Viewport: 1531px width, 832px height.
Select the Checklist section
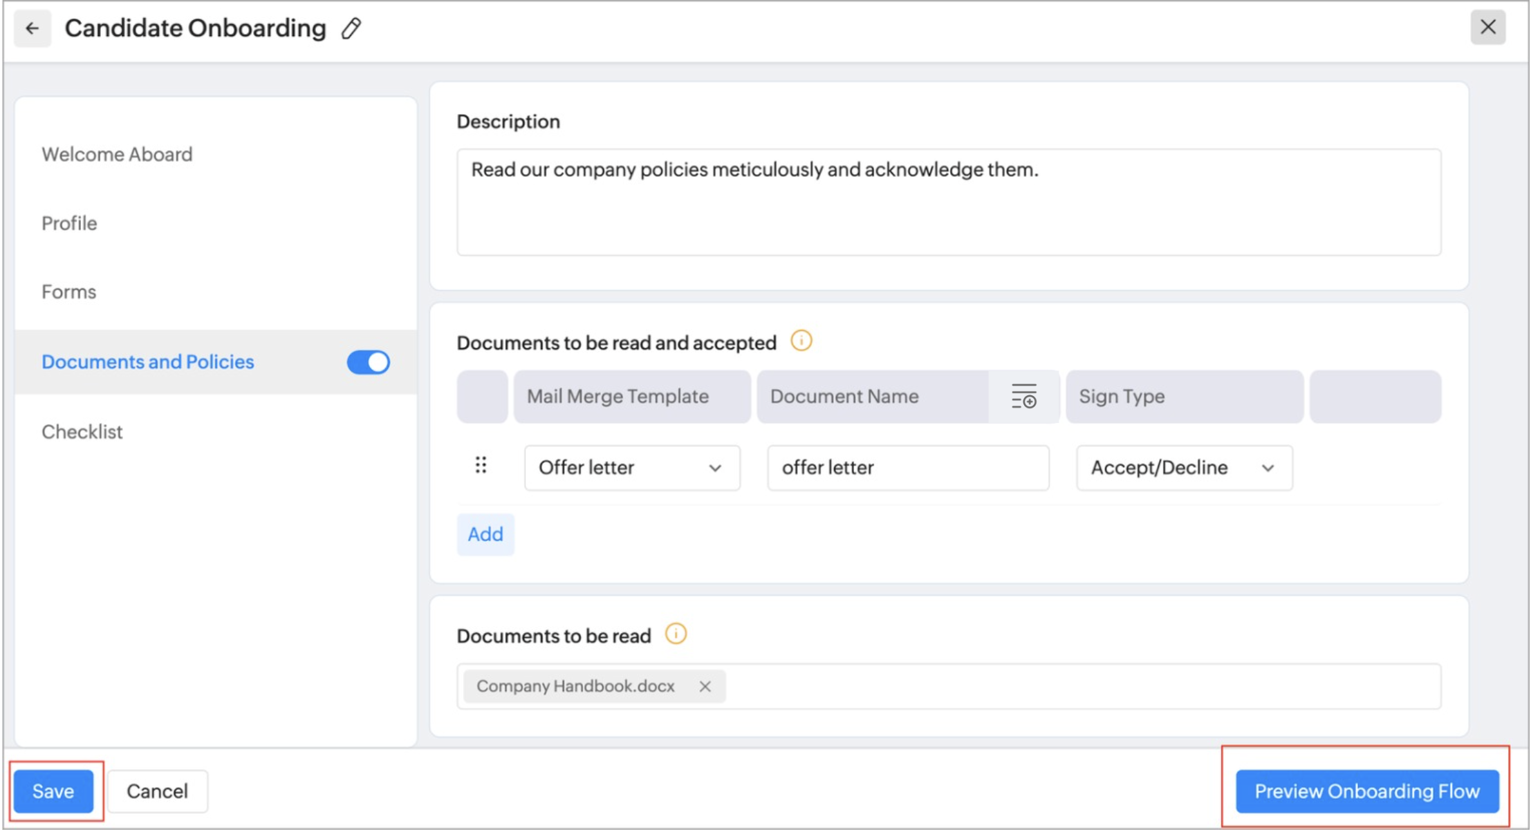82,432
